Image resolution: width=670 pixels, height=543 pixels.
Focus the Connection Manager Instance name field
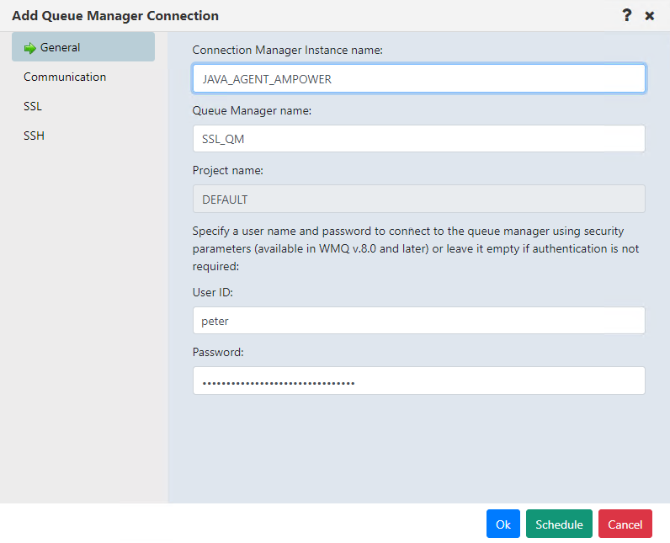[x=419, y=78]
